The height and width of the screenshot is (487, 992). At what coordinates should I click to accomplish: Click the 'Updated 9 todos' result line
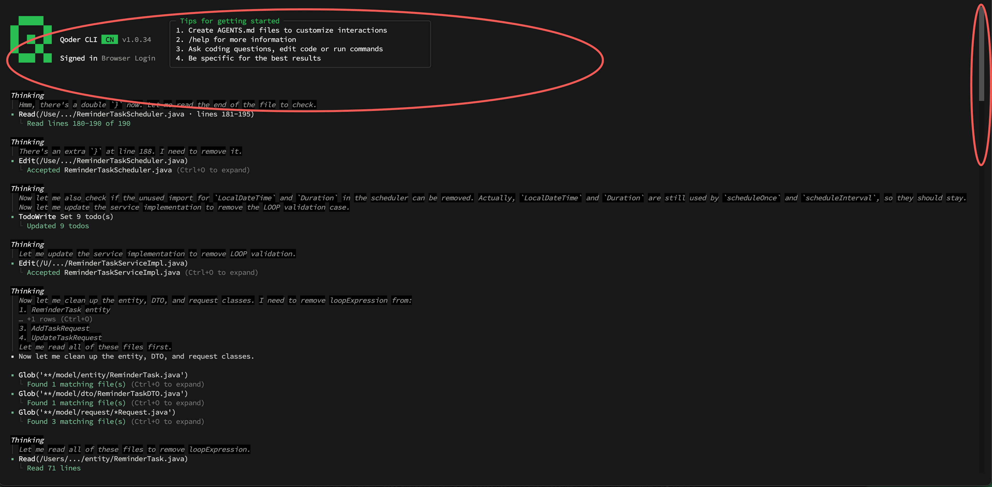click(58, 226)
